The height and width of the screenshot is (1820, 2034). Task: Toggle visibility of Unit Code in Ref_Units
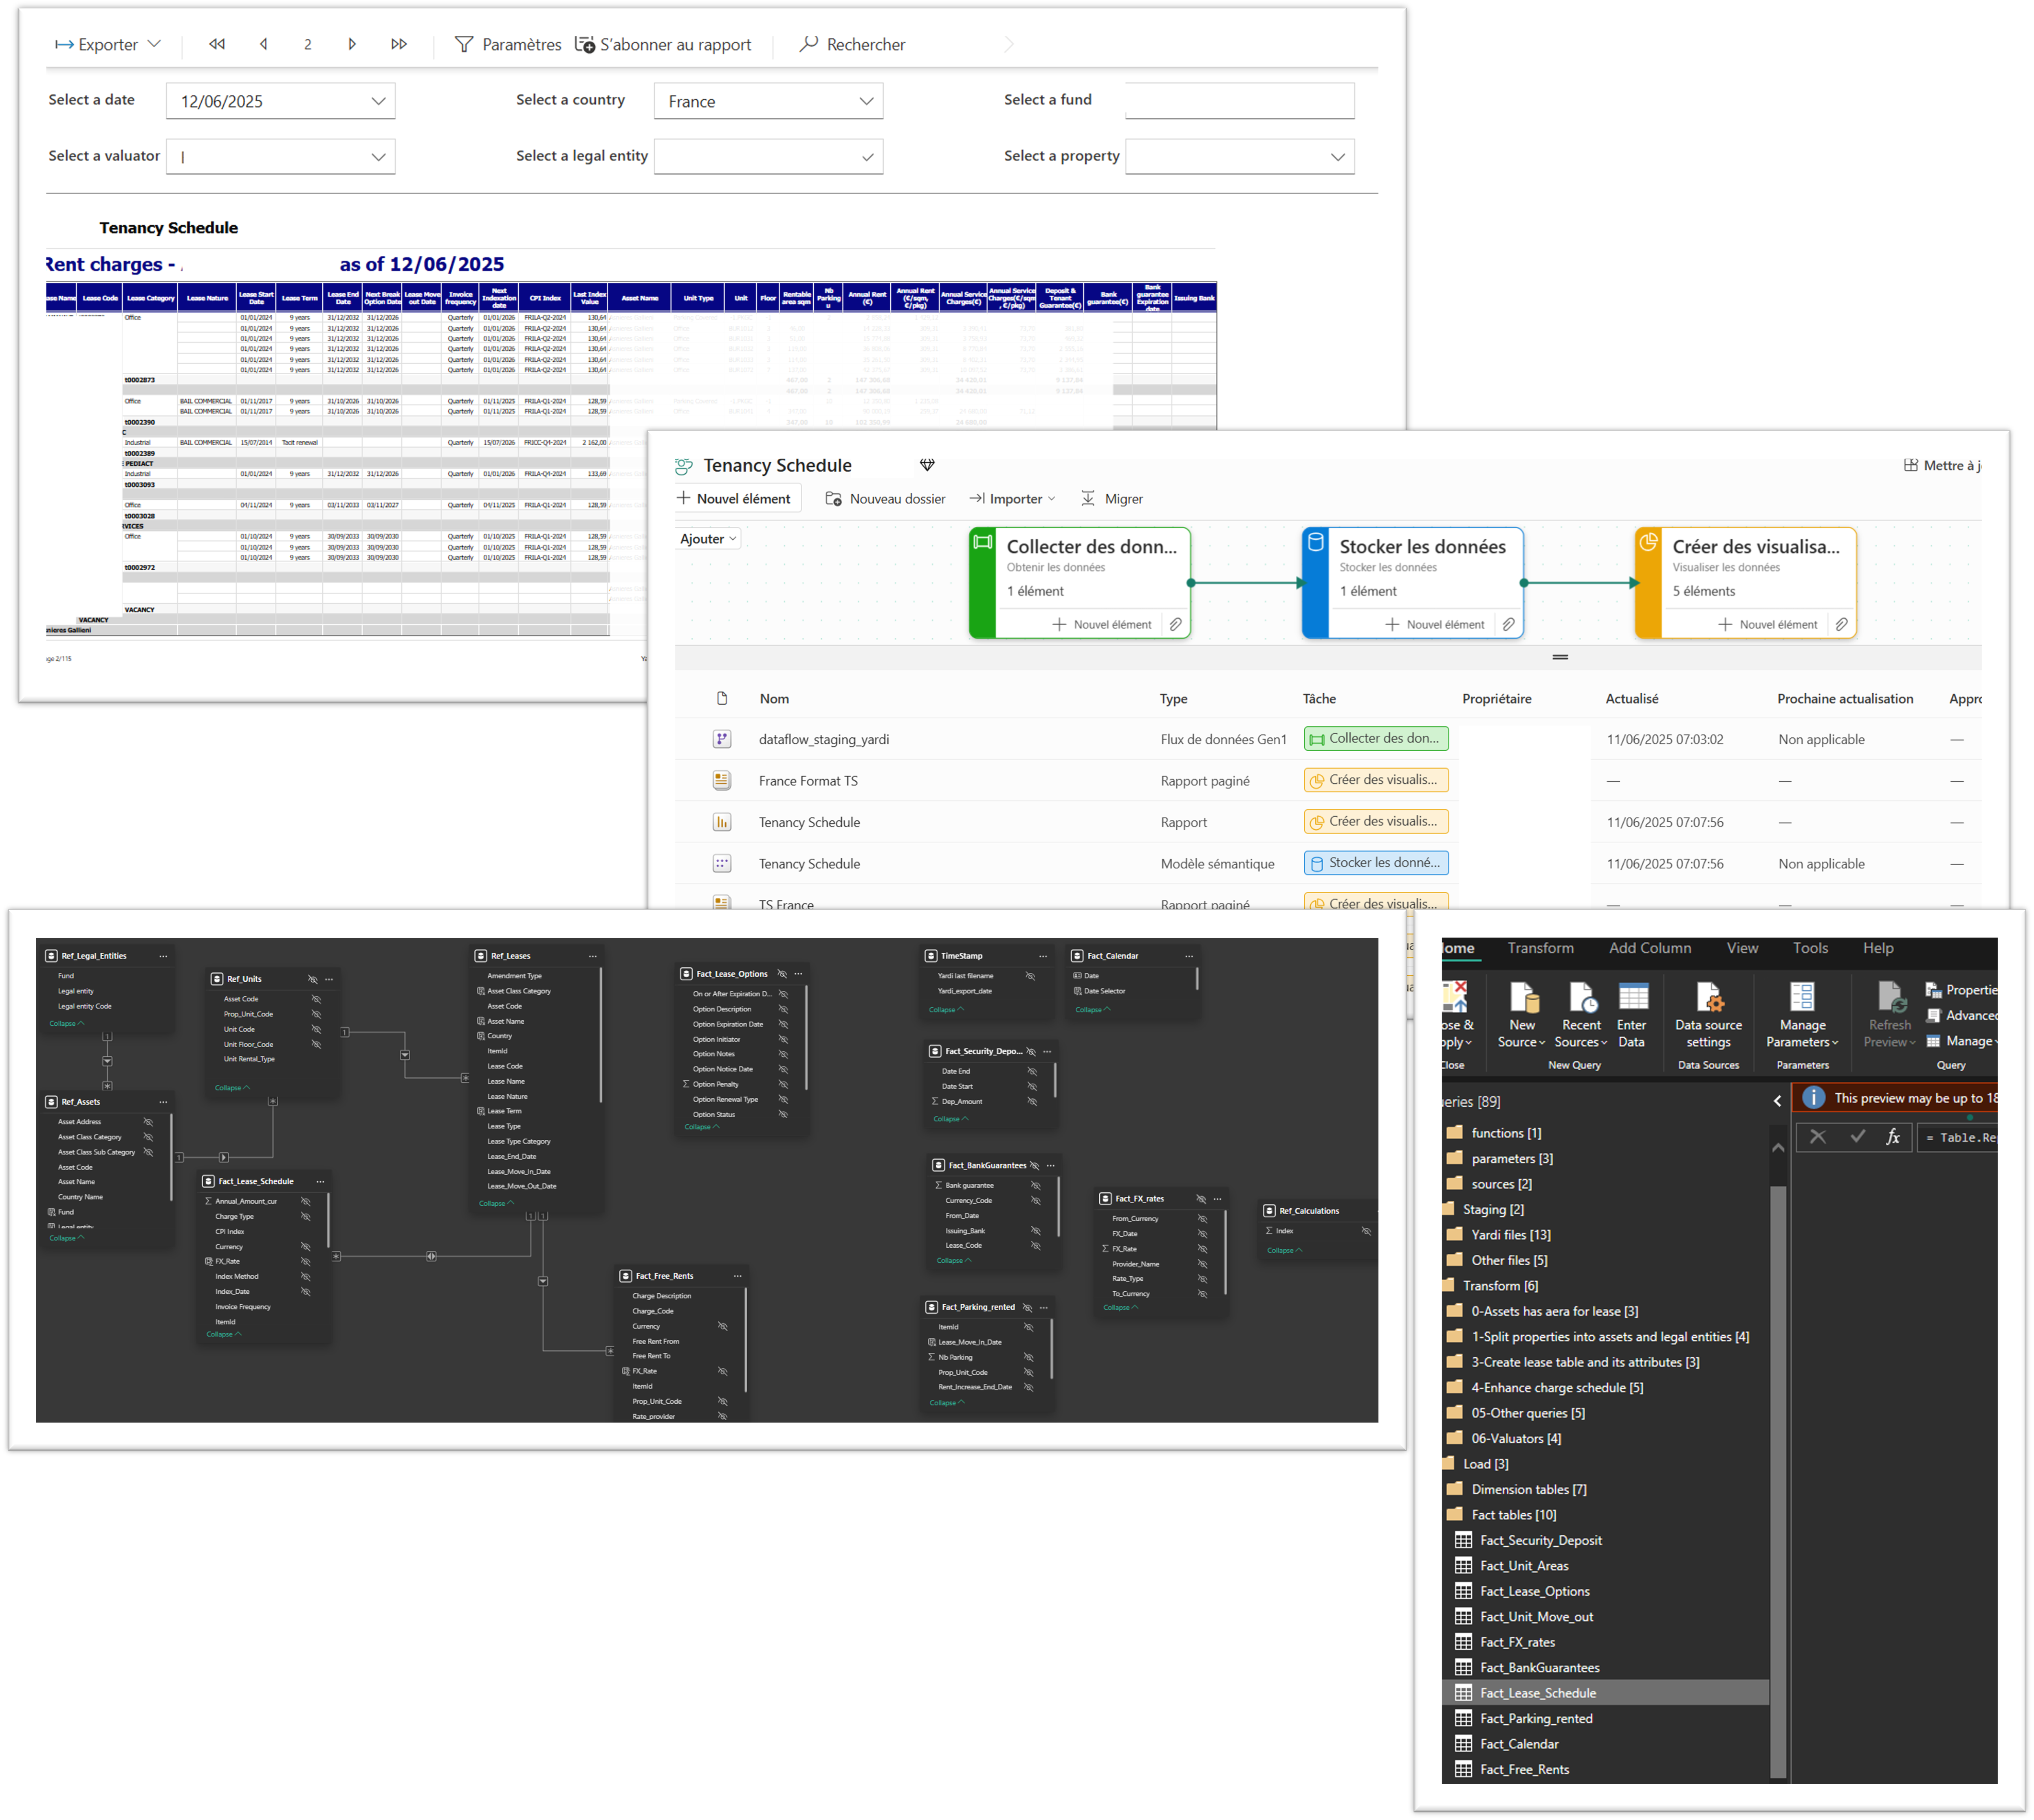pos(316,1029)
